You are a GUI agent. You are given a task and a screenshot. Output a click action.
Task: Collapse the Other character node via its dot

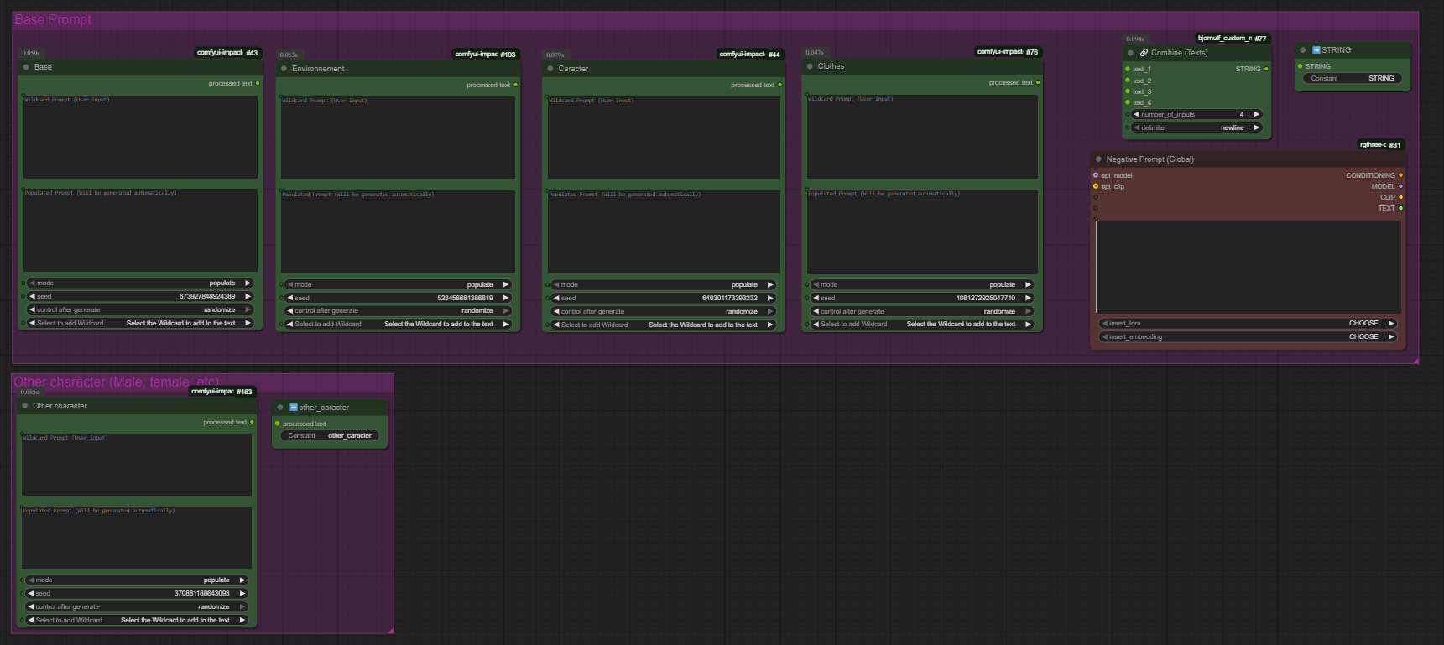pos(25,406)
